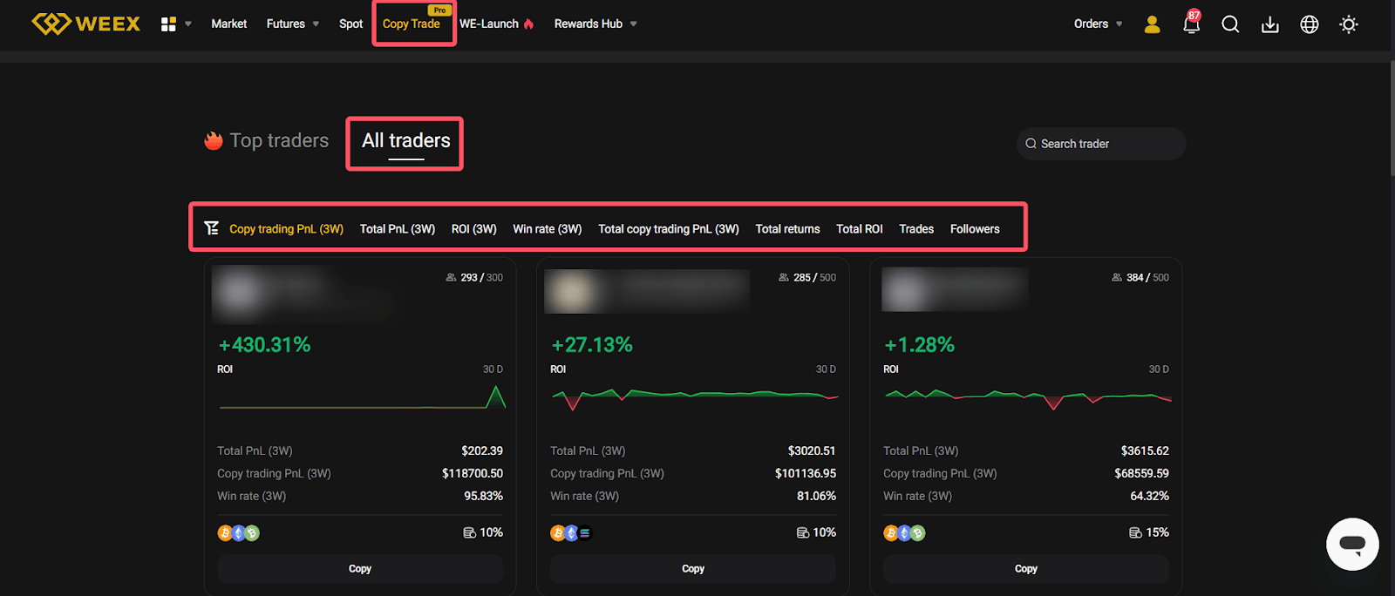The image size is (1395, 596).
Task: Click the header search magnifier icon
Action: pyautogui.click(x=1230, y=24)
